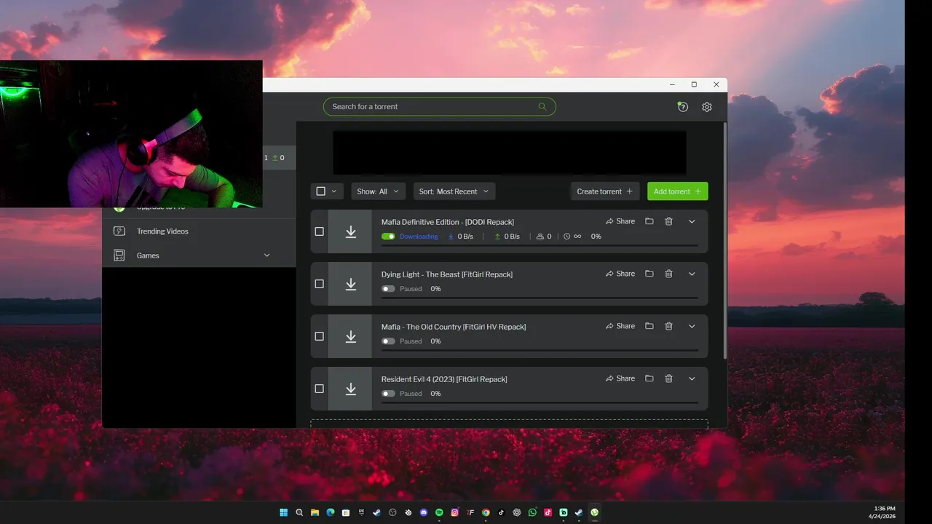This screenshot has height=524, width=932.
Task: Open the folder for Mafia - The Old Country
Action: 649,326
